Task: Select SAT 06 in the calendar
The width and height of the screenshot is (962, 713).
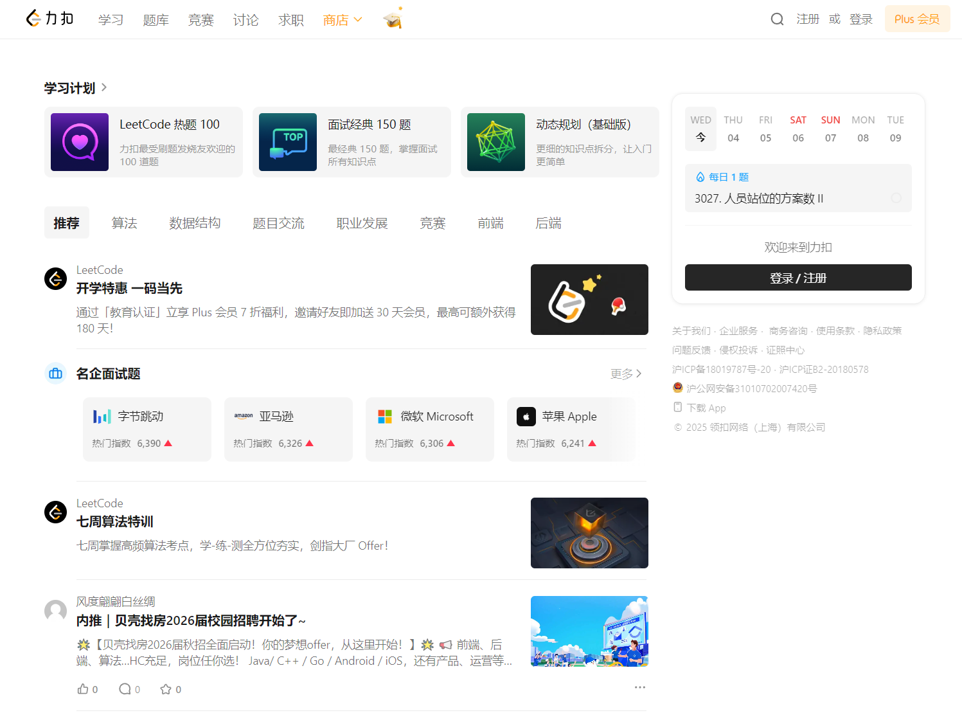Action: tap(798, 129)
